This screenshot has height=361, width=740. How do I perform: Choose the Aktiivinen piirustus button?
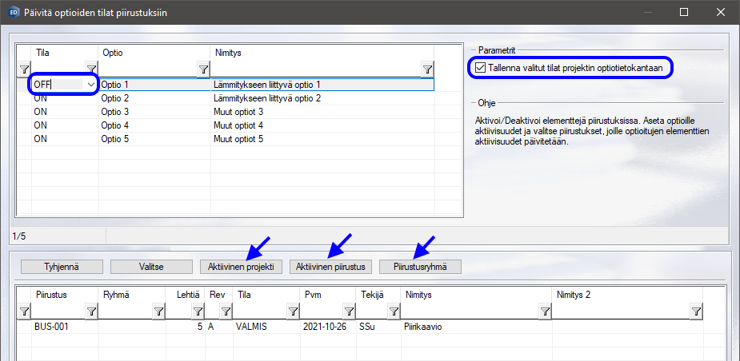(x=331, y=266)
